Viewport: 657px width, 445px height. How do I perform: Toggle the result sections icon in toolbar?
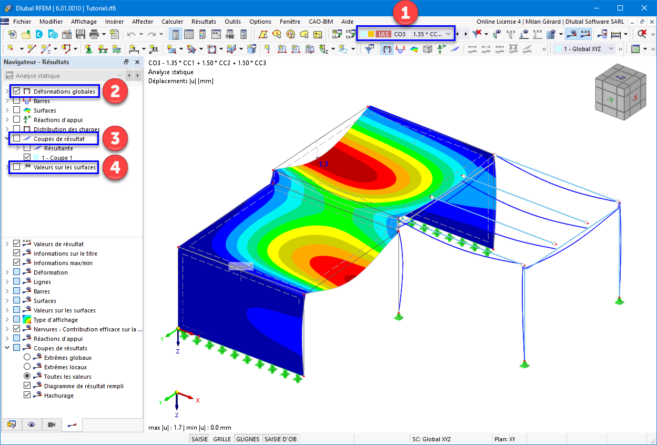pyautogui.click(x=454, y=49)
